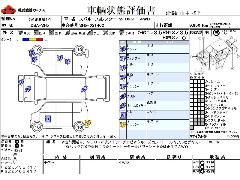This screenshot has width=240, height=180.
Task: Click the blue damage-scale swatch
Action: pyautogui.click(x=26, y=40)
